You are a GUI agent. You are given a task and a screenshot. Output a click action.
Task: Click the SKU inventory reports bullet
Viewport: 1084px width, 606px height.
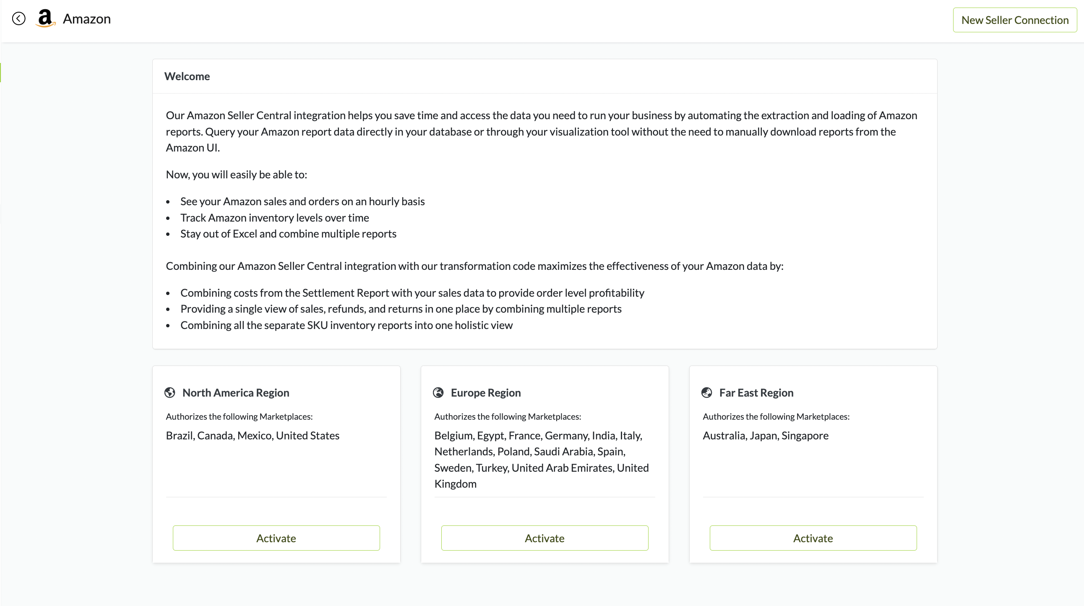point(347,325)
